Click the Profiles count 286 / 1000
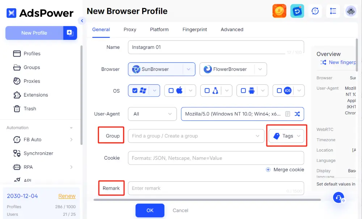 65,207
